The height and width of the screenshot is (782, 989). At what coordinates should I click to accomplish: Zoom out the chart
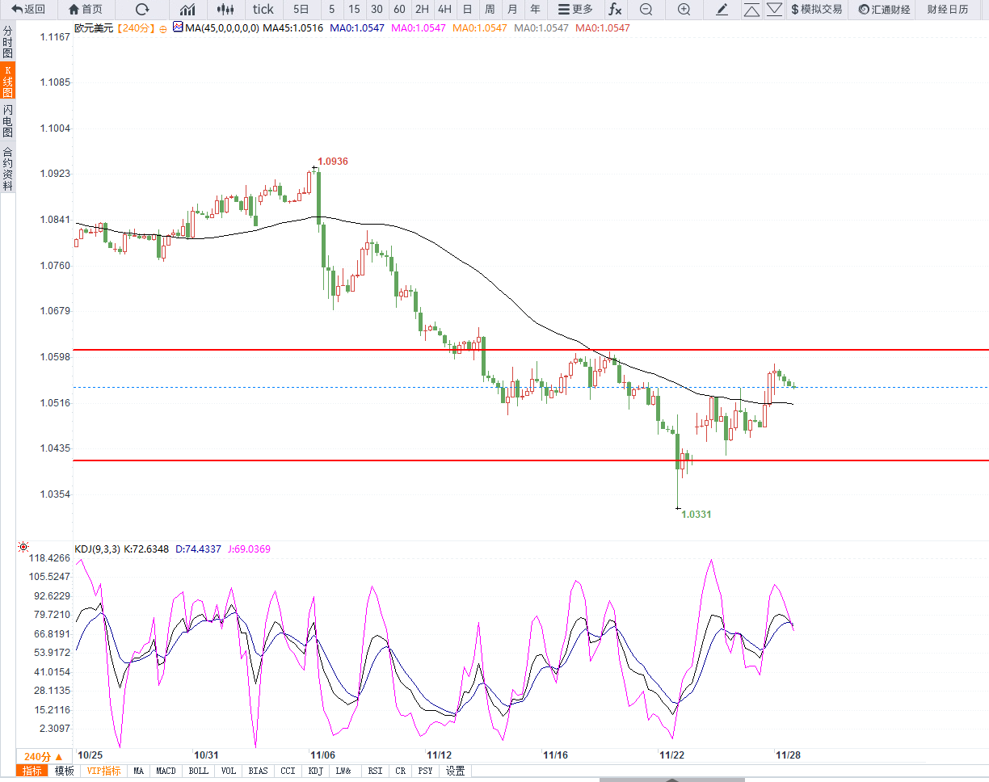[x=646, y=10]
